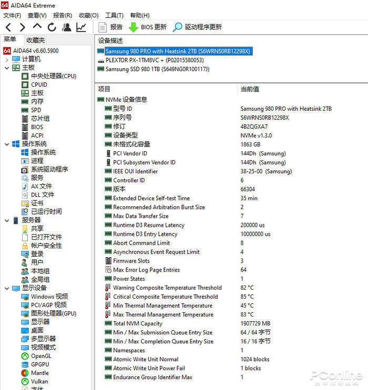Open the 工具(T) menu

pos(114,15)
